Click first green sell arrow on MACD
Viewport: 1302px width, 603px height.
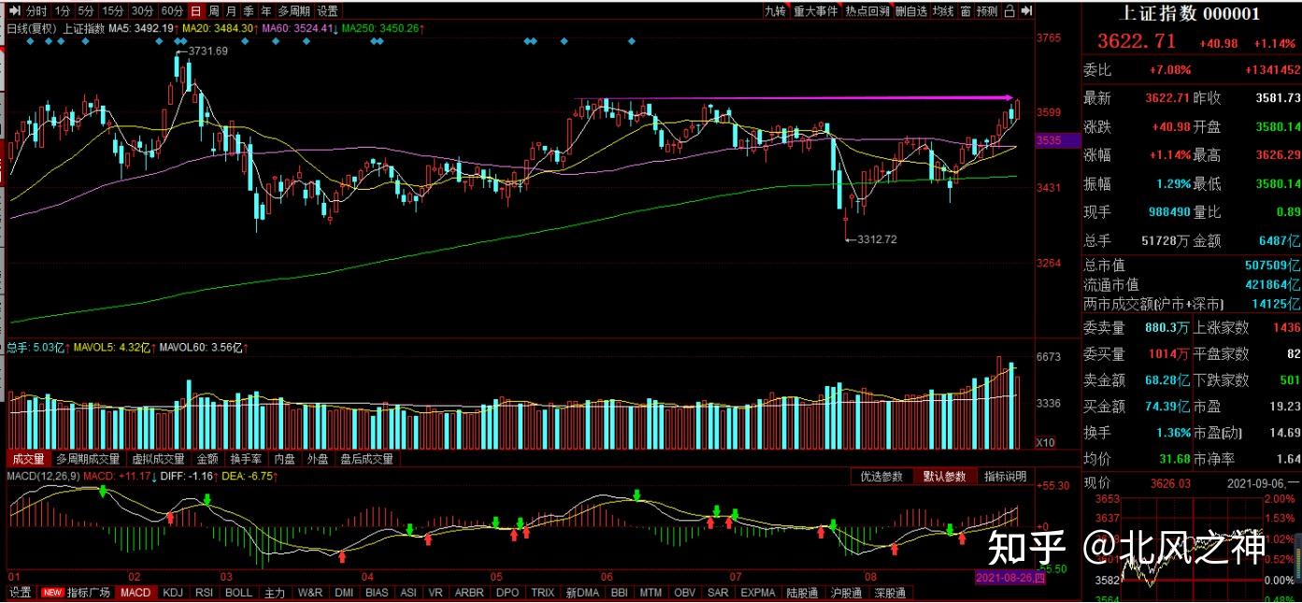pyautogui.click(x=103, y=491)
